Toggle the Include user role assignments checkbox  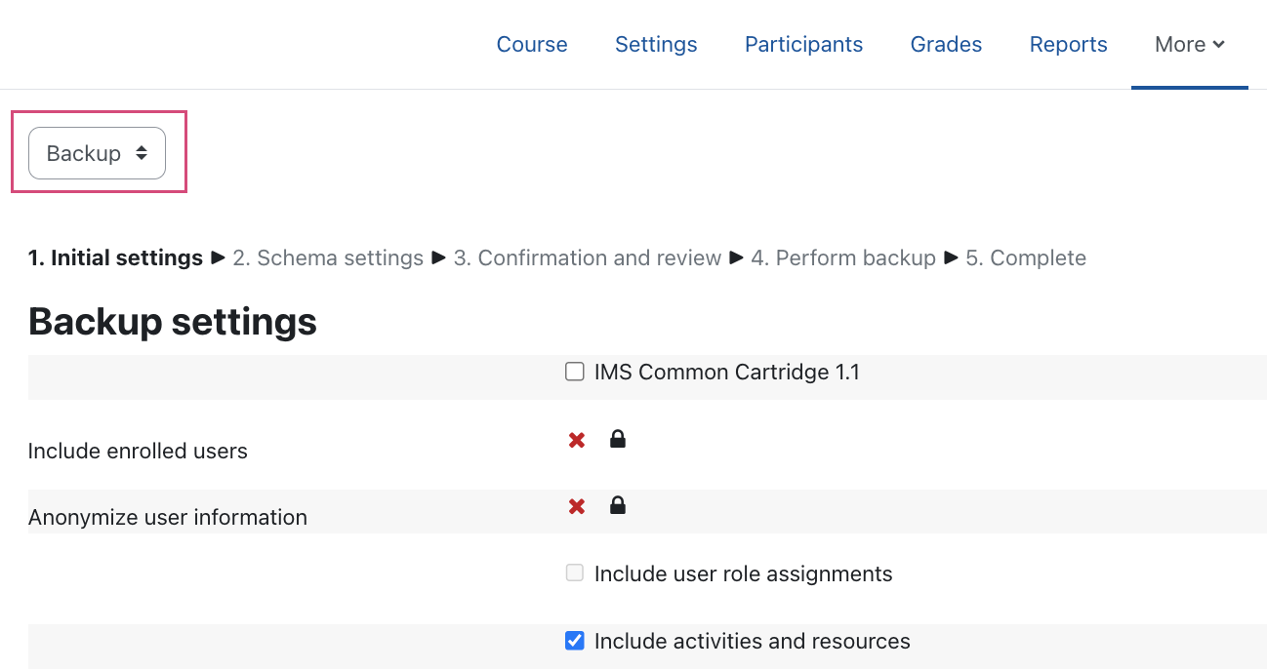pos(575,573)
